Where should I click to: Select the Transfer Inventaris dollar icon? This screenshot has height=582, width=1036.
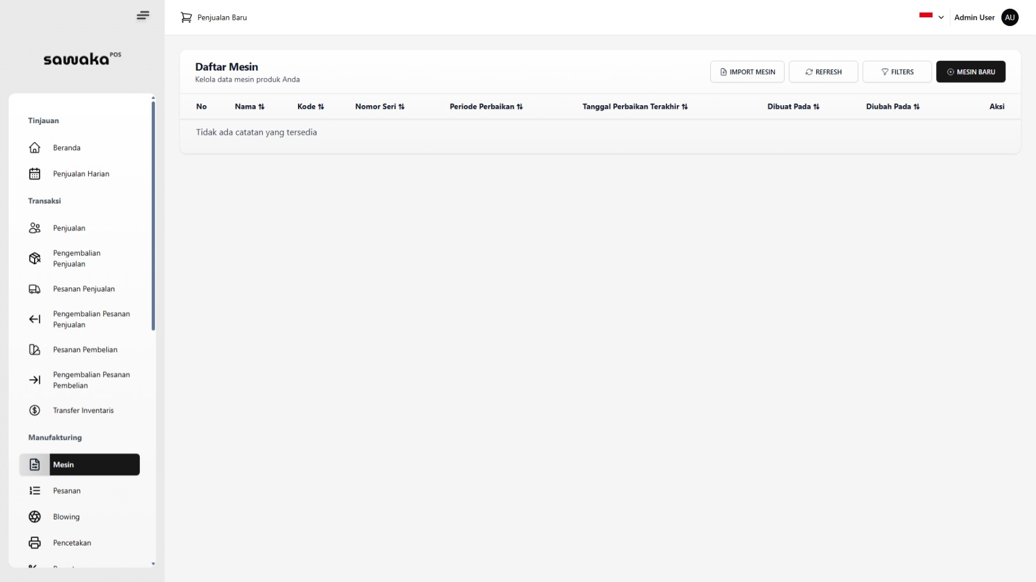point(35,410)
